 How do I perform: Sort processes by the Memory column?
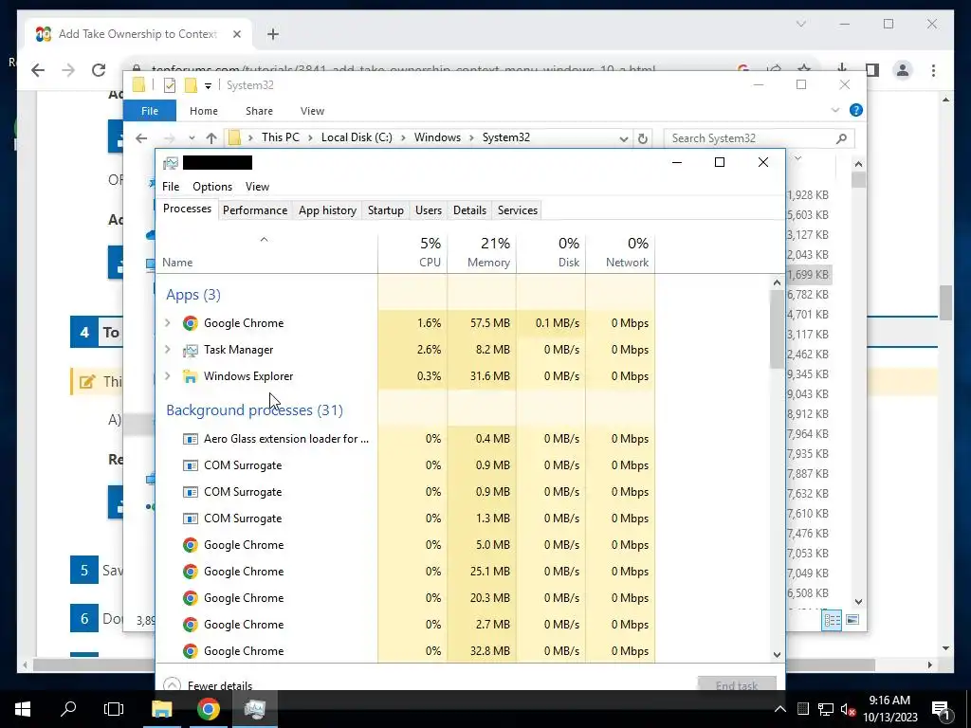point(482,252)
